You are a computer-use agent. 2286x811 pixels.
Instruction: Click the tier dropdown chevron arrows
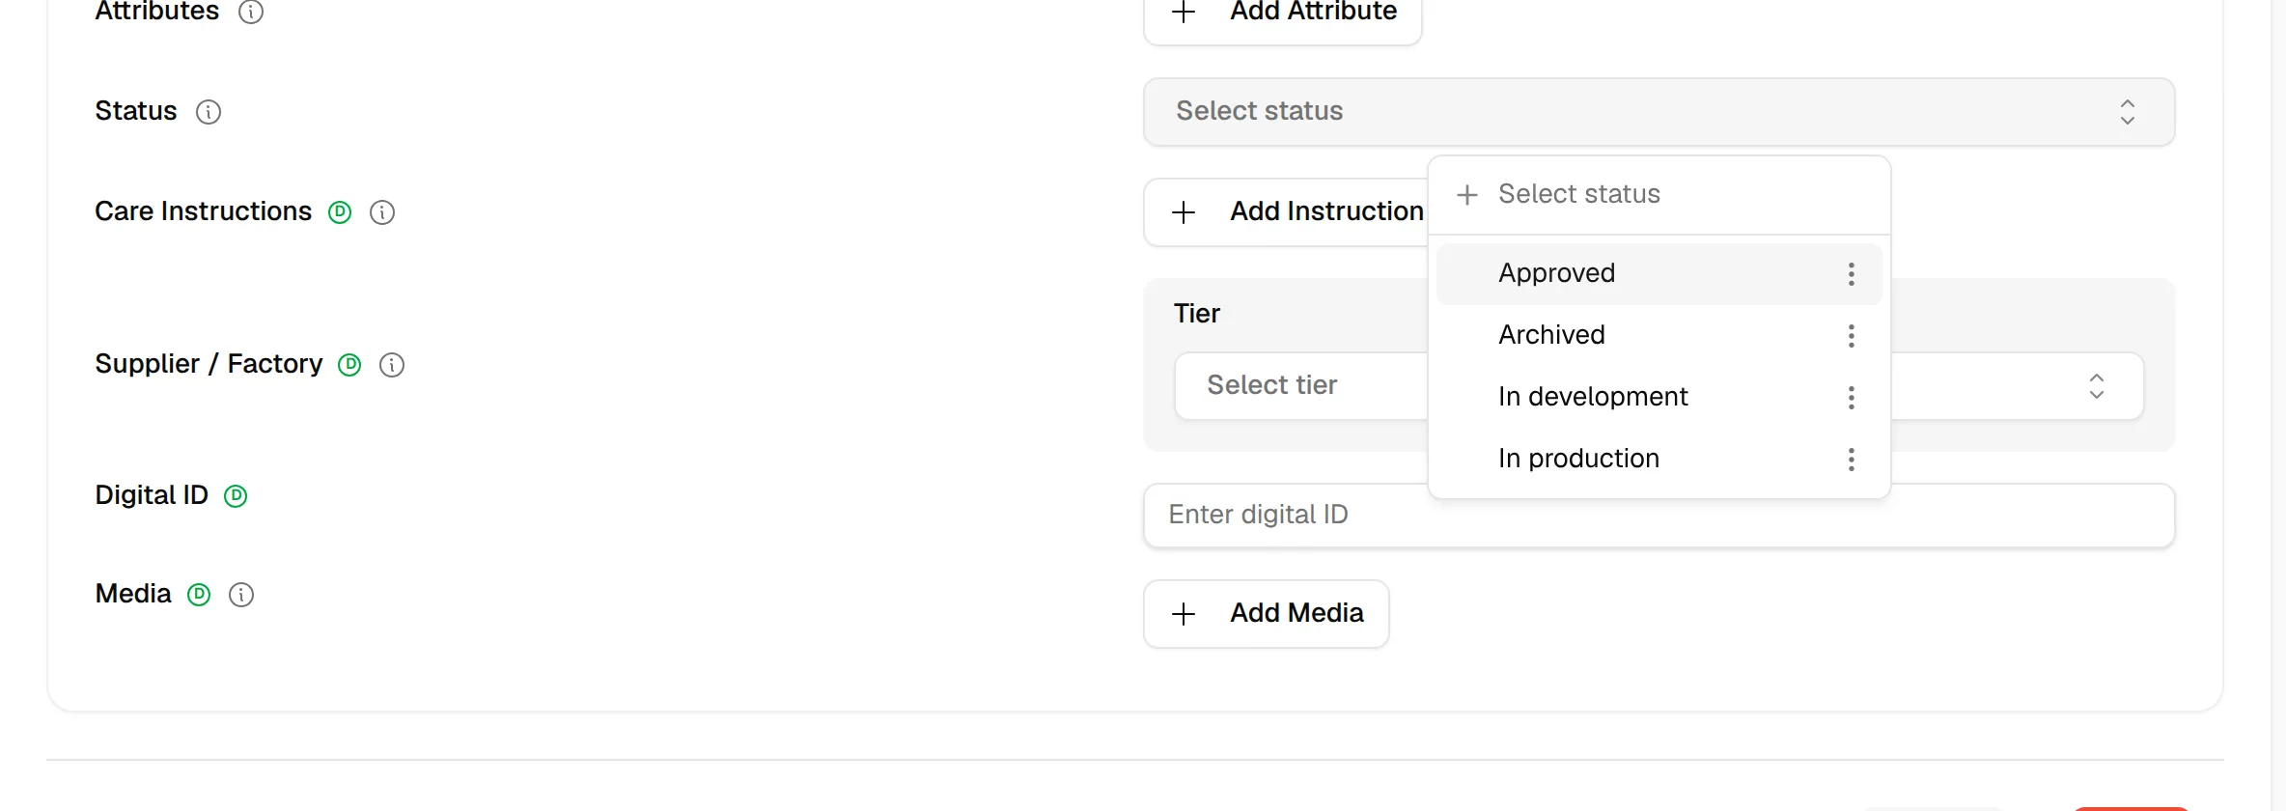(x=2096, y=386)
